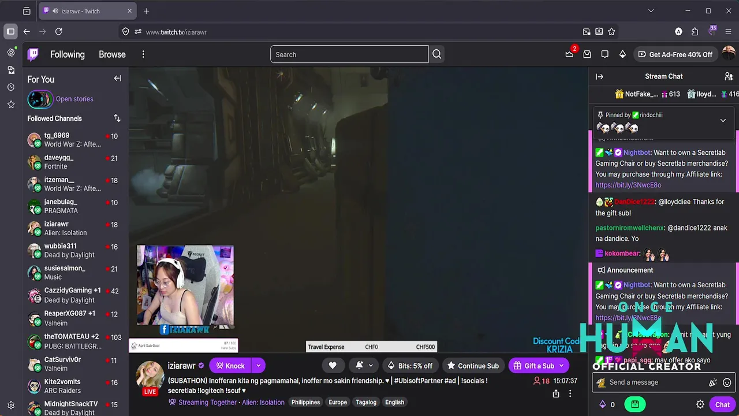Open first Nightbot bit.ly affiliate link

[628, 185]
